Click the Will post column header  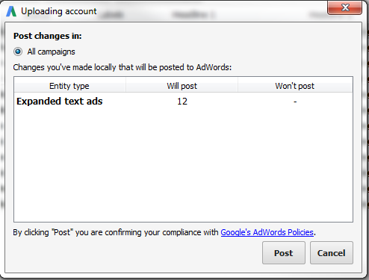click(182, 86)
